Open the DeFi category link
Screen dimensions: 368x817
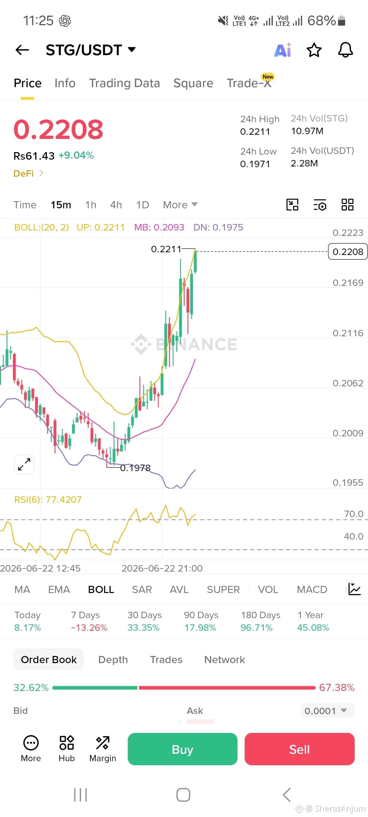(x=28, y=174)
